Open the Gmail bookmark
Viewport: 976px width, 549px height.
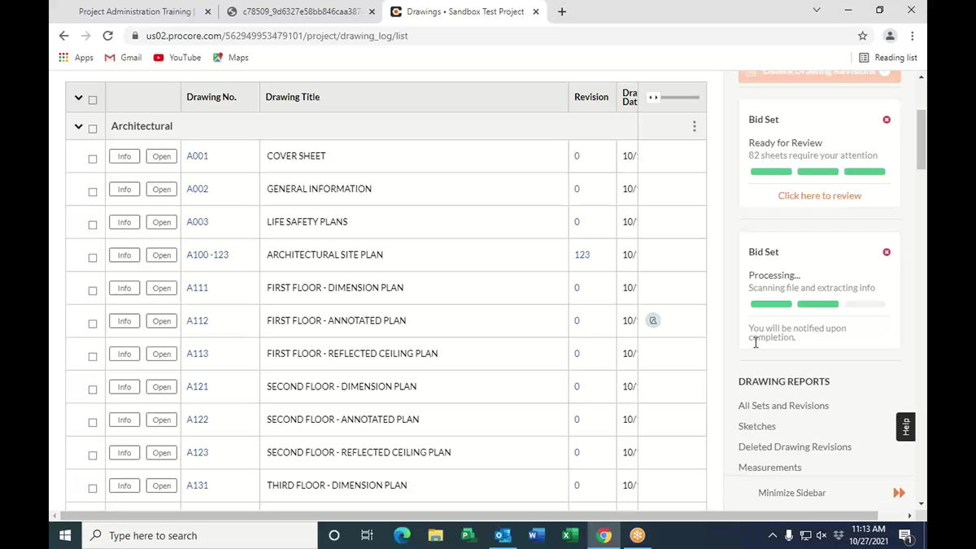coord(123,58)
